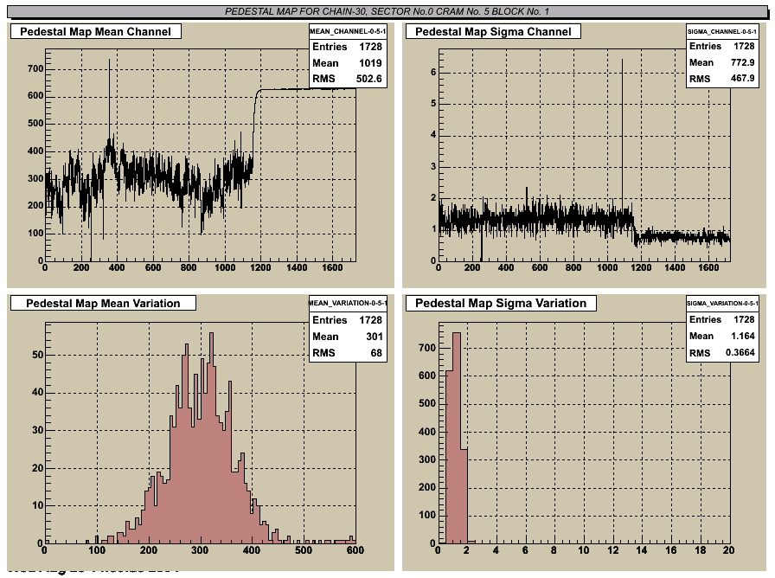Click the tallest bar in Sigma Variation histogram
This screenshot has height=578, width=775.
pos(457,438)
